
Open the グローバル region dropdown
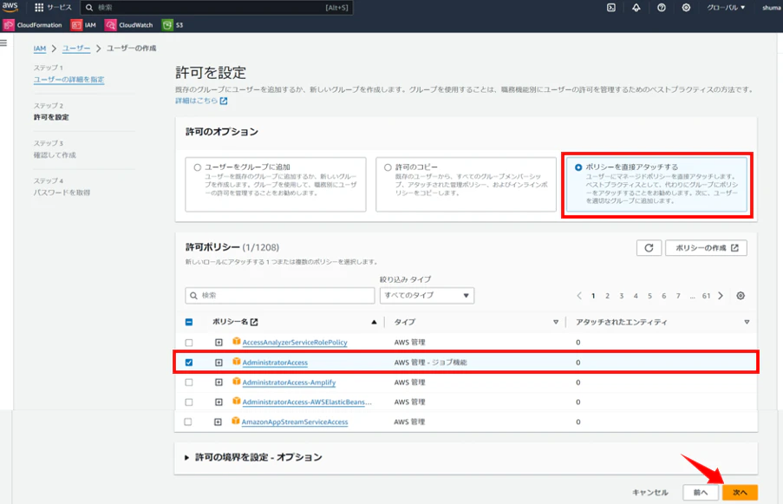tap(726, 8)
